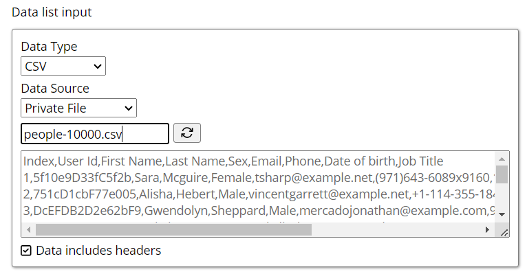527x274 pixels.
Task: Uncheck the Data includes headers checkbox
Action: 26,251
